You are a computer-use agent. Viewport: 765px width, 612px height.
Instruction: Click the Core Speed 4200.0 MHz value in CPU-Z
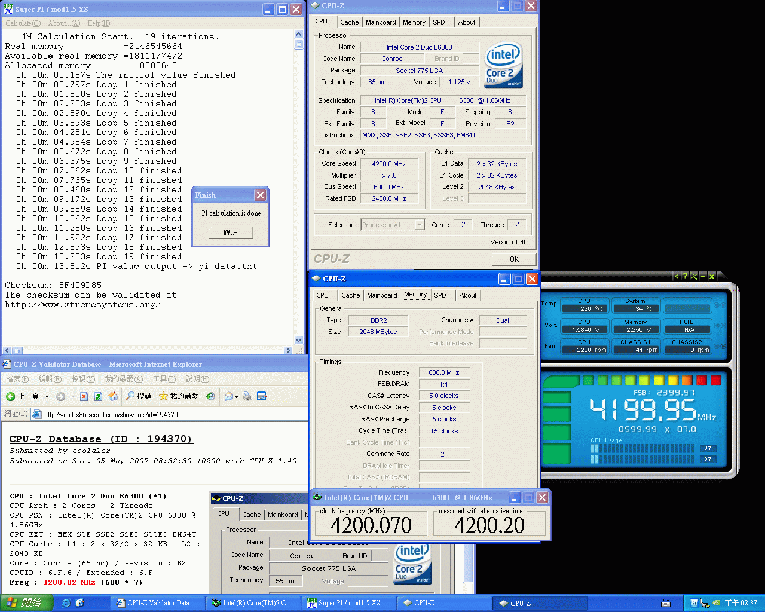point(388,164)
